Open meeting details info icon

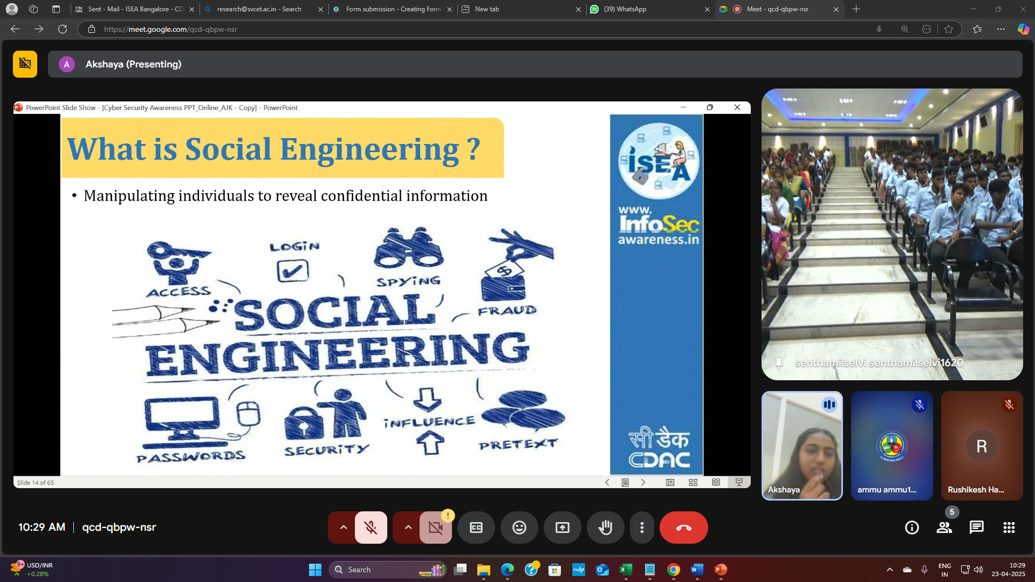coord(911,528)
